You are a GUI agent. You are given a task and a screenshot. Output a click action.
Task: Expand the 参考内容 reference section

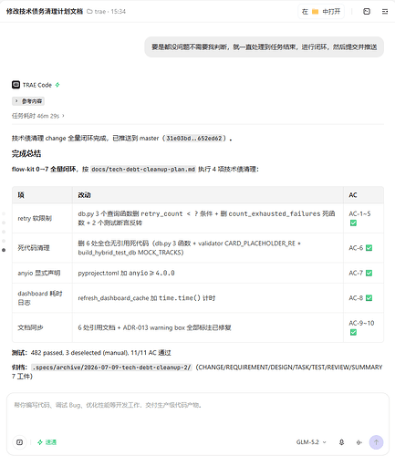tap(28, 101)
